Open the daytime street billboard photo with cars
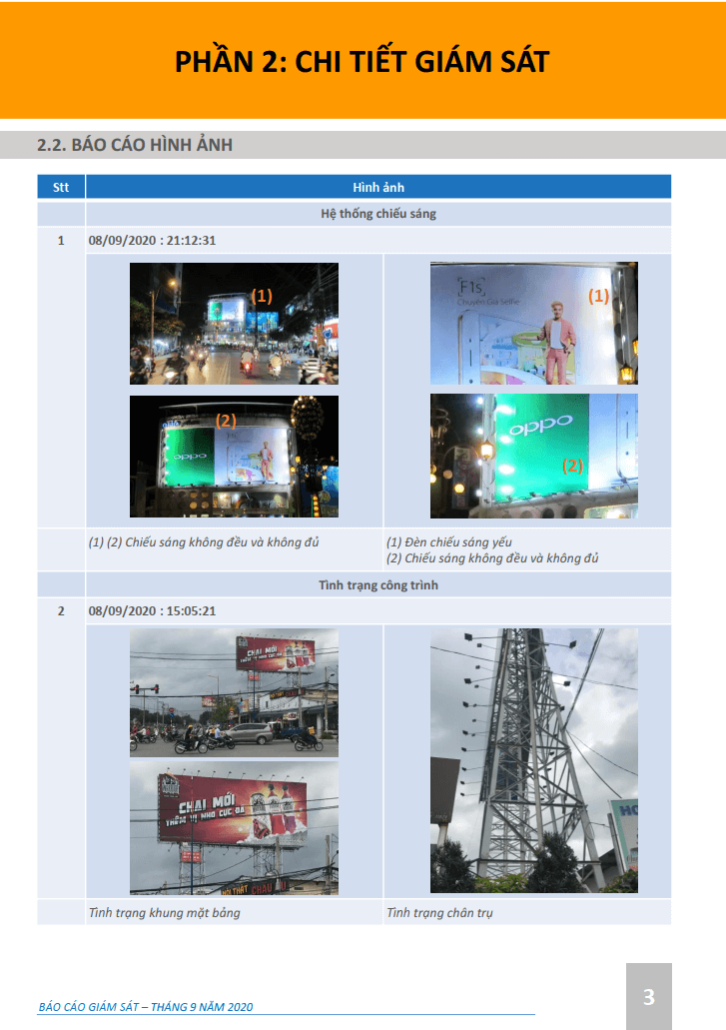Image resolution: width=726 pixels, height=1030 pixels. [x=234, y=692]
